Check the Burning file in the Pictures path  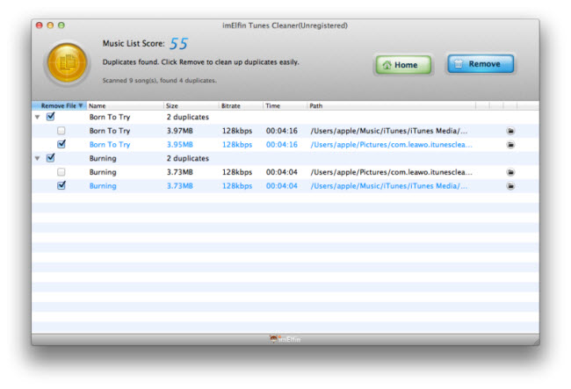[x=61, y=172]
